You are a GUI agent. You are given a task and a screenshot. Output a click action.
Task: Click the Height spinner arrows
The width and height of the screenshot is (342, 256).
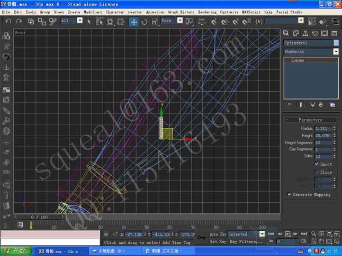click(x=335, y=136)
